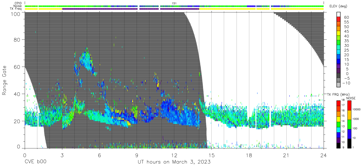Click the '1' label on the NOISE scale

click(x=352, y=148)
